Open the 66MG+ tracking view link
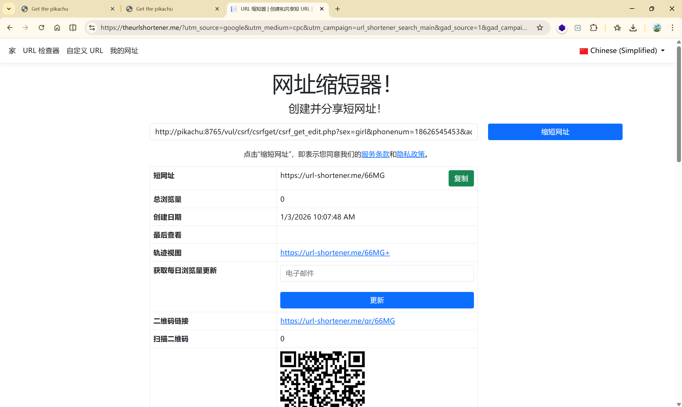 pos(335,253)
